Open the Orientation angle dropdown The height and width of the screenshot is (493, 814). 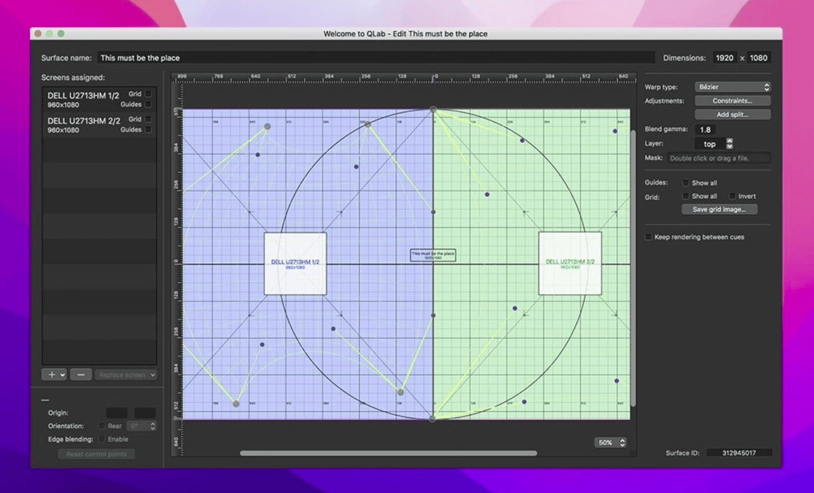[141, 426]
